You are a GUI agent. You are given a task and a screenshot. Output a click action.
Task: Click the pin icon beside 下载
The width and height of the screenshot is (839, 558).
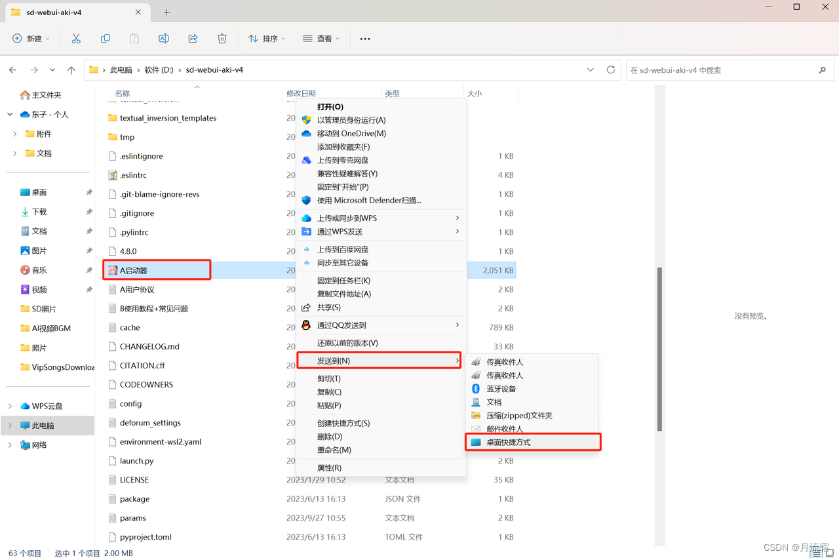point(89,212)
